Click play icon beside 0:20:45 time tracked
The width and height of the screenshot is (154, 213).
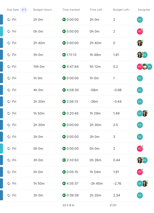pyautogui.click(x=64, y=113)
